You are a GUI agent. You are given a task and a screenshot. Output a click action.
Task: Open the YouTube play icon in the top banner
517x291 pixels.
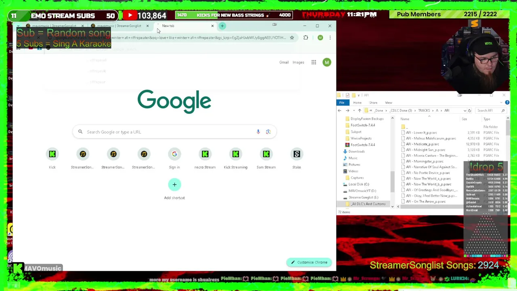[130, 15]
